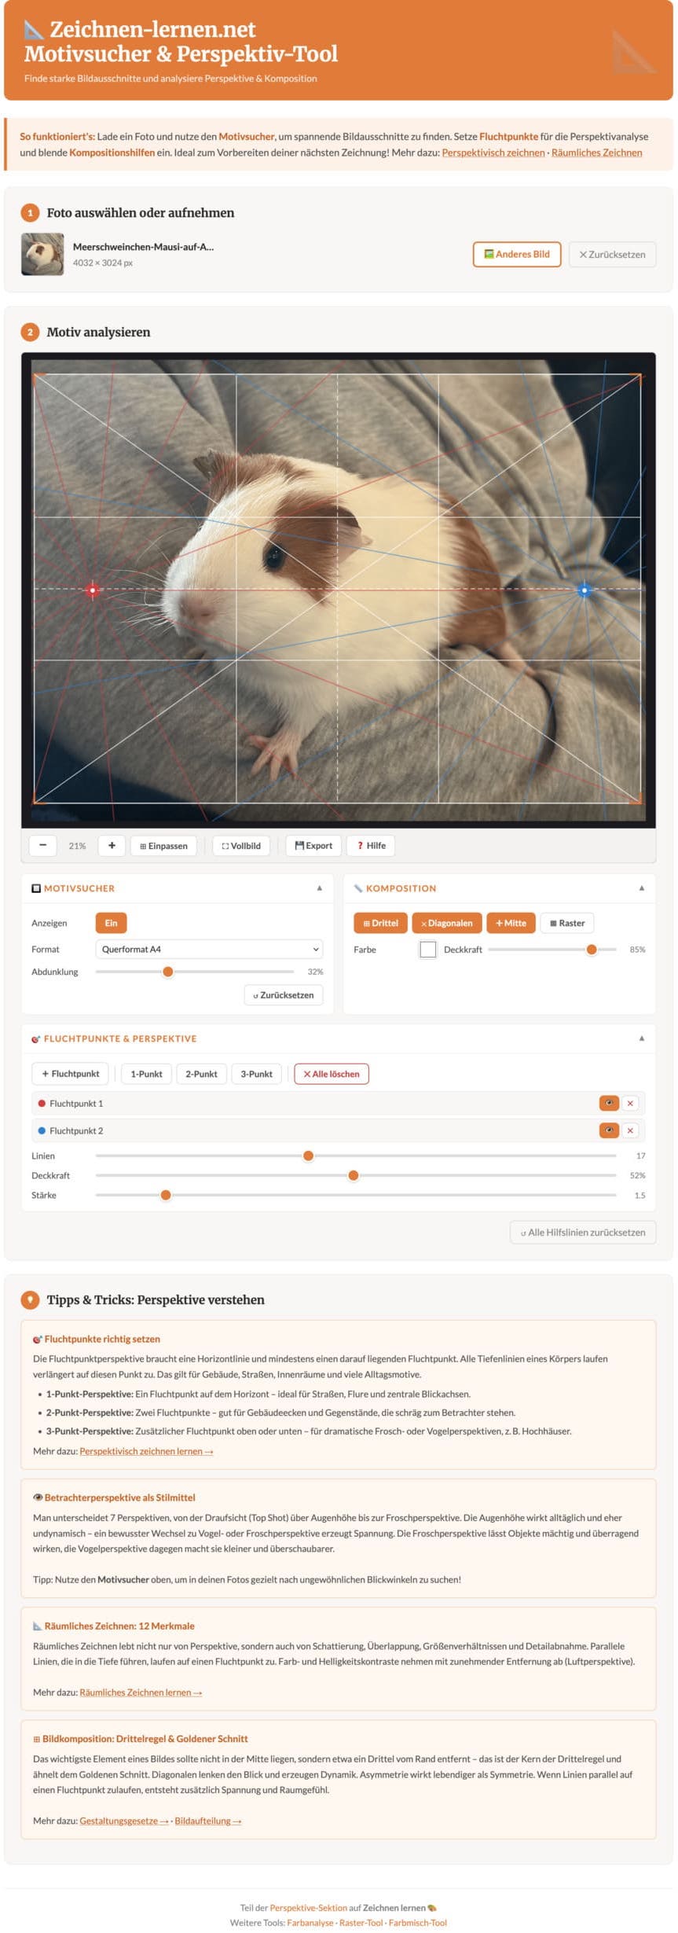This screenshot has width=678, height=1933.
Task: Click the zoom out minus button
Action: (42, 845)
